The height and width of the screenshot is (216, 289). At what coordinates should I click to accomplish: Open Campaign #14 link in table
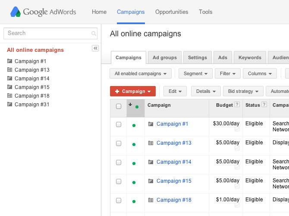pyautogui.click(x=174, y=162)
